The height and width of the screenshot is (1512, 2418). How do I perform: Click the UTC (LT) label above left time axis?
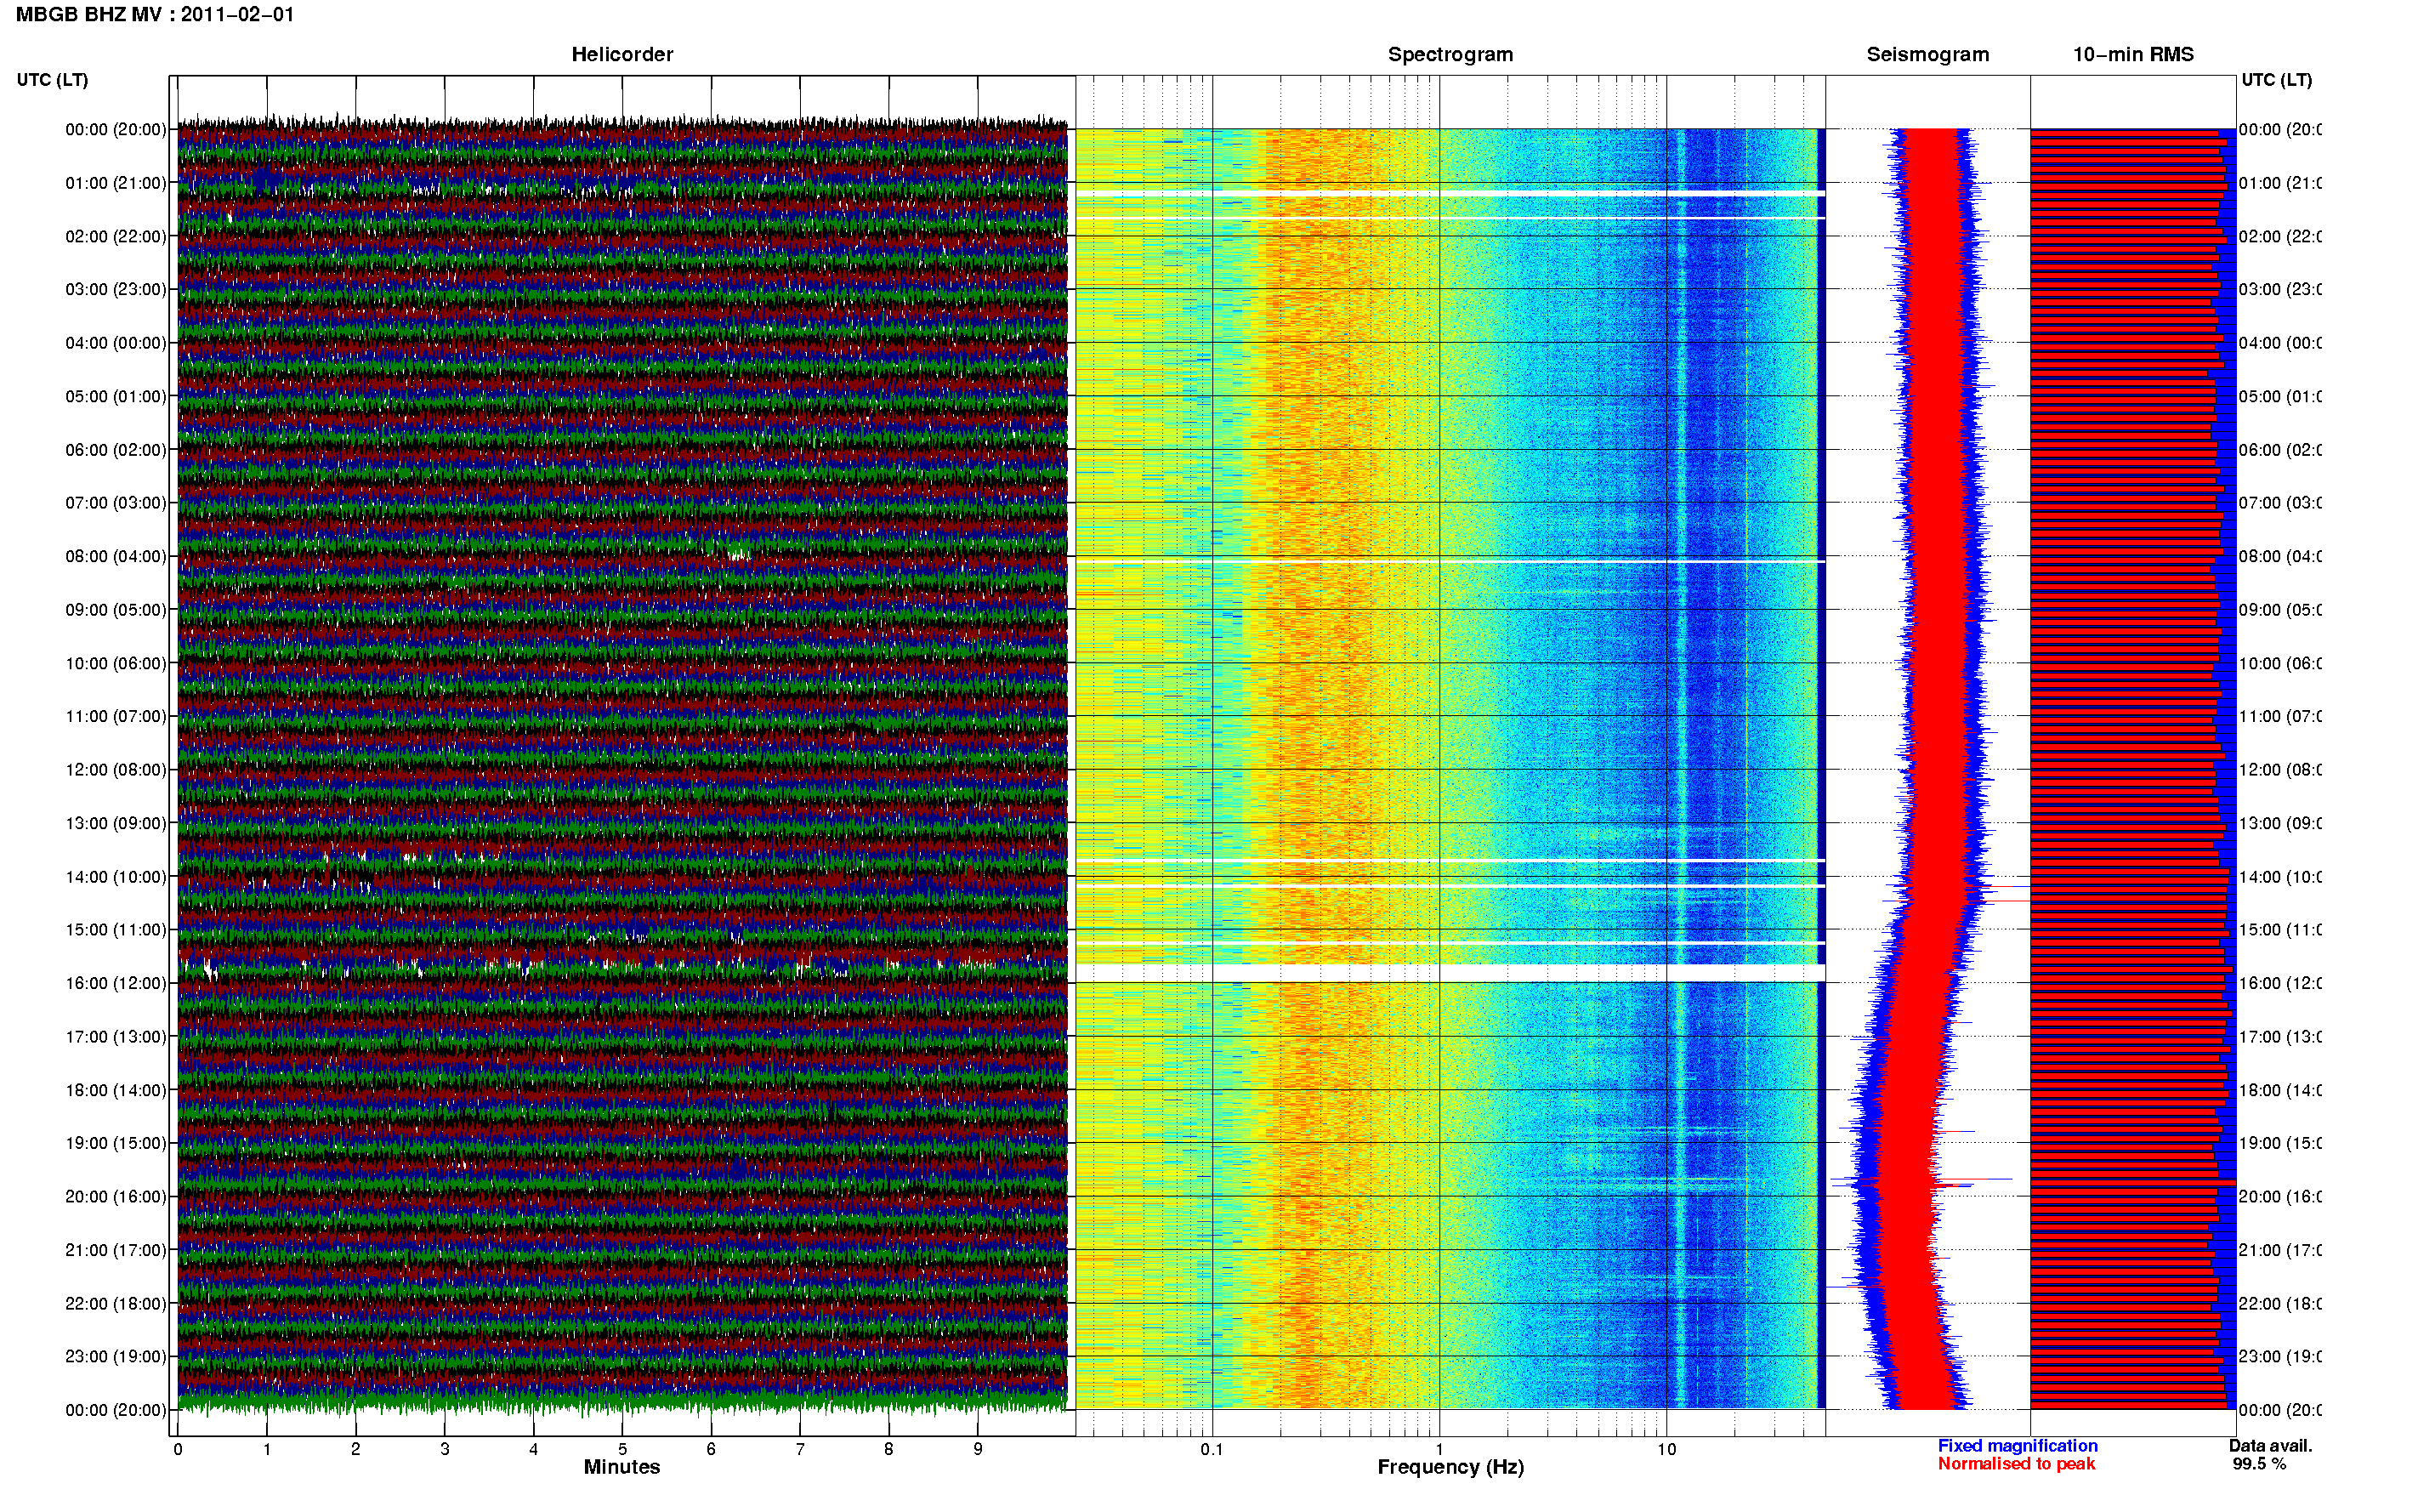tap(52, 80)
